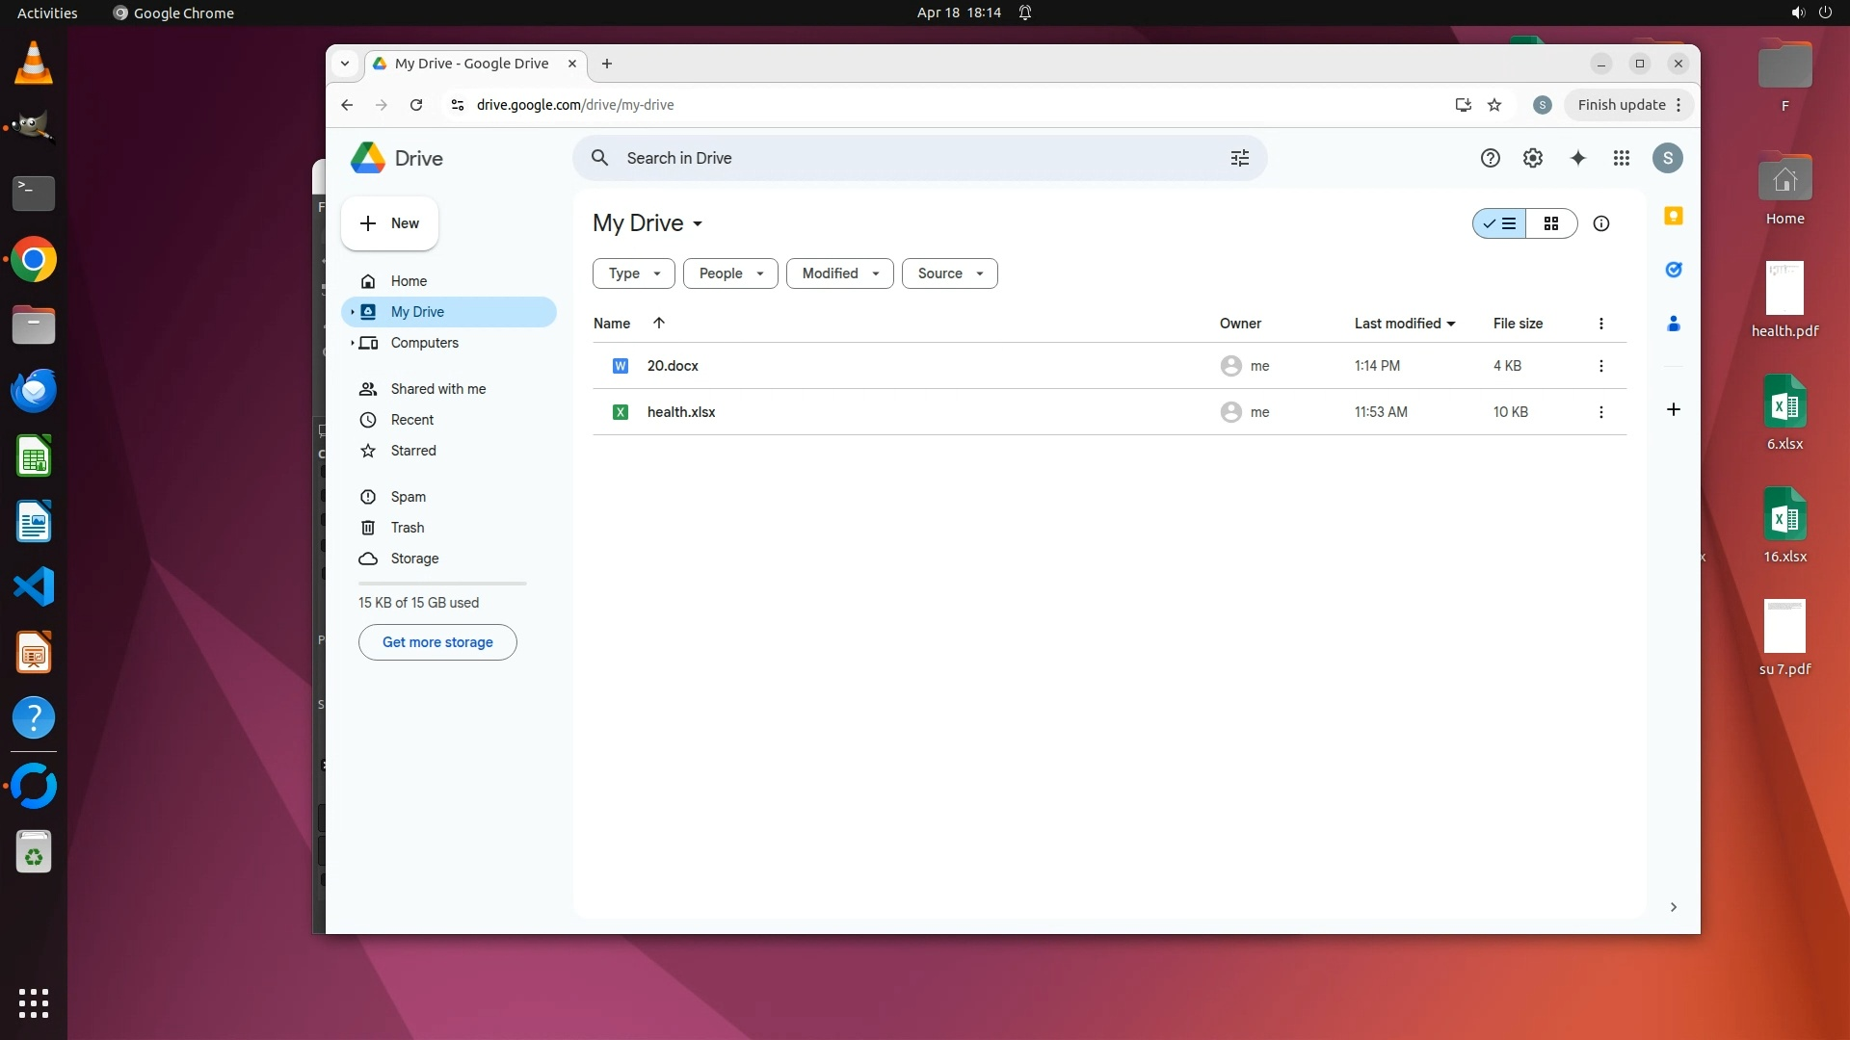Click the storage usage progress bar
Screen dimensions: 1850x1040
coord(442,584)
